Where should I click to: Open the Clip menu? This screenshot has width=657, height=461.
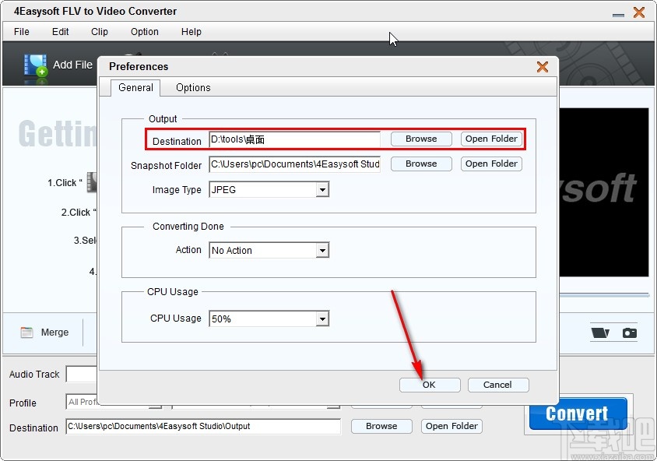(99, 32)
